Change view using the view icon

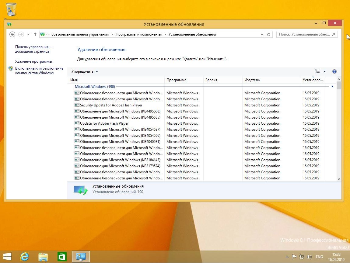317,71
